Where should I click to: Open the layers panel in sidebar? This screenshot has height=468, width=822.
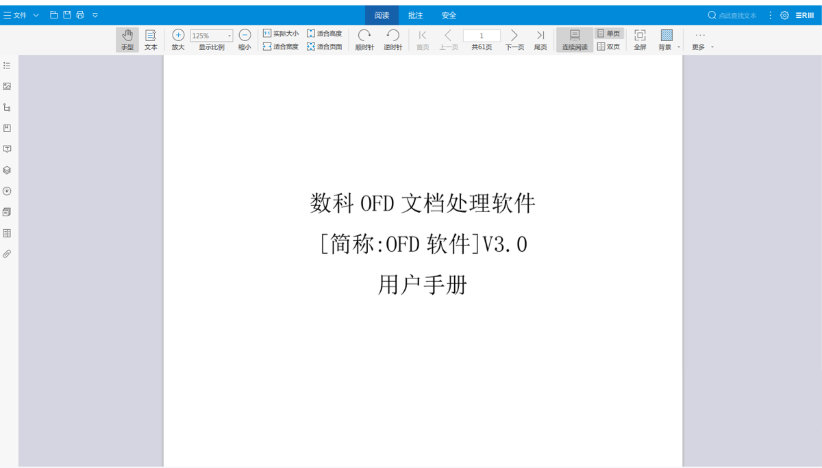(7, 170)
